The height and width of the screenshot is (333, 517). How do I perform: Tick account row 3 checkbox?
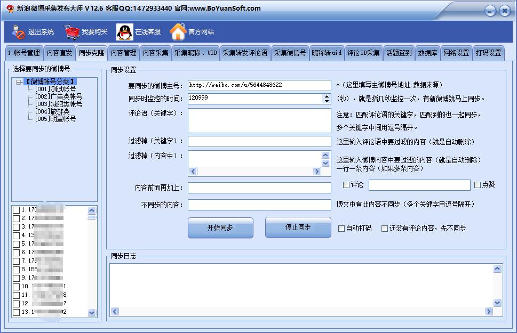click(16, 227)
